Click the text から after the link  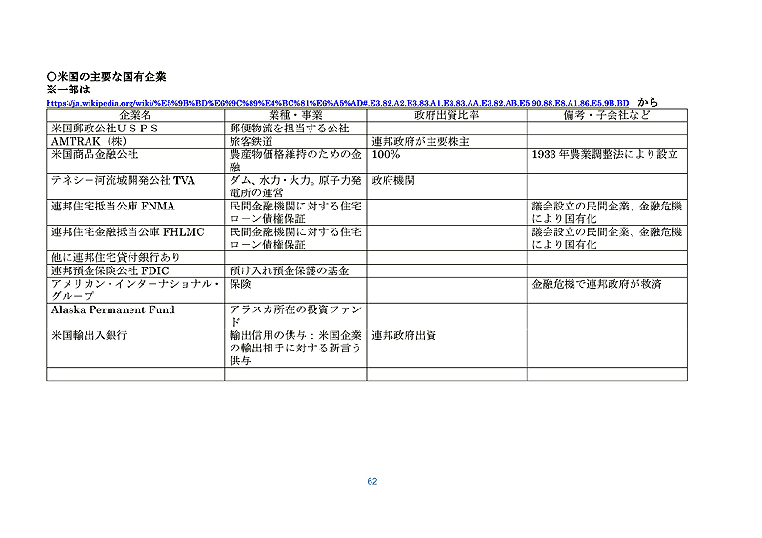tap(648, 102)
